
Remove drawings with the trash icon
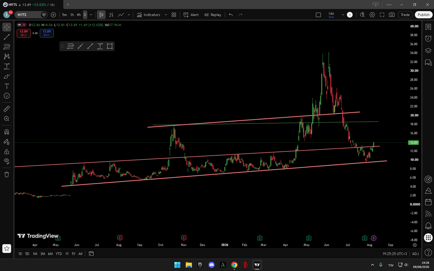coord(7,175)
